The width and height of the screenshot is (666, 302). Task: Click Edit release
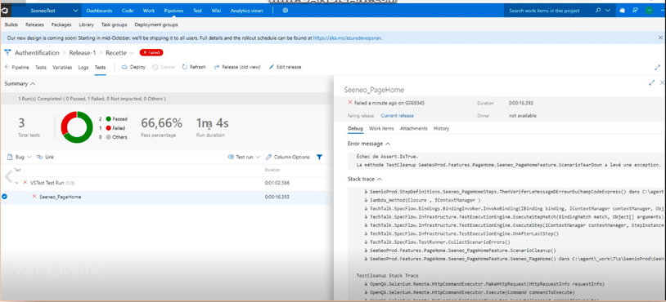pos(285,67)
